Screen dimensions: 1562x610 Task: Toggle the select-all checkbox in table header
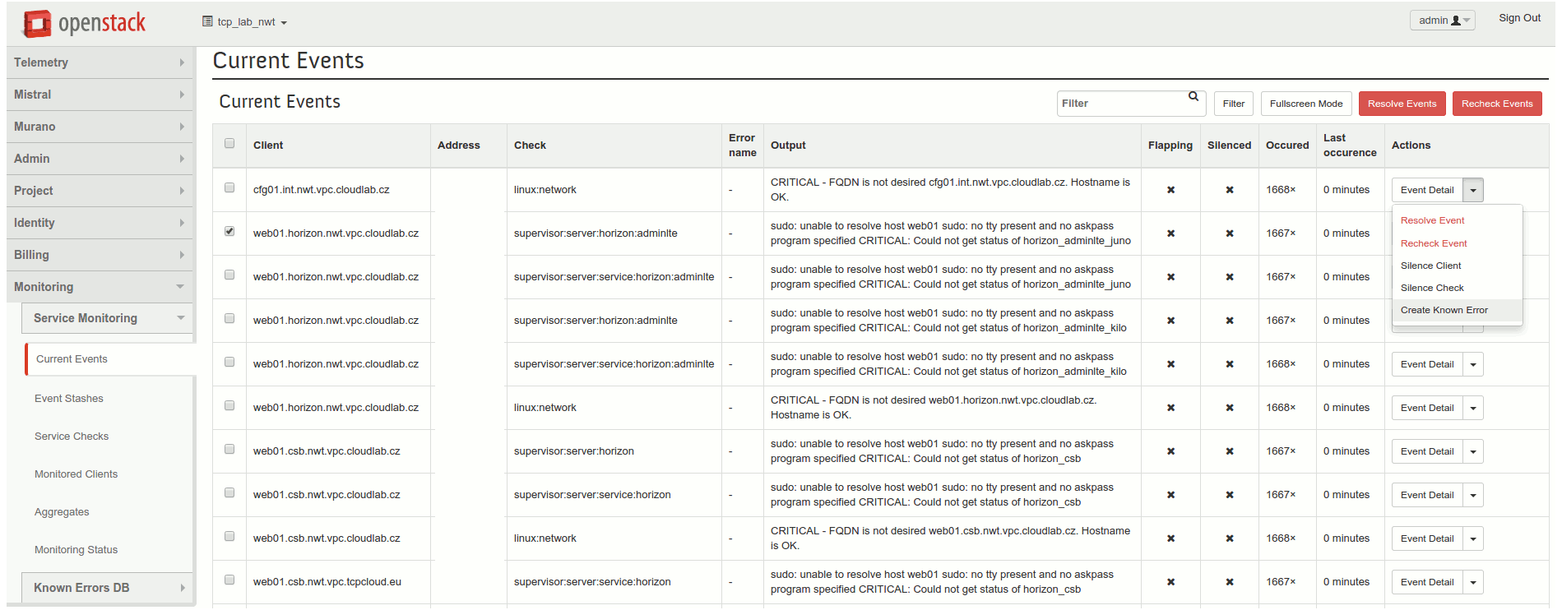229,144
